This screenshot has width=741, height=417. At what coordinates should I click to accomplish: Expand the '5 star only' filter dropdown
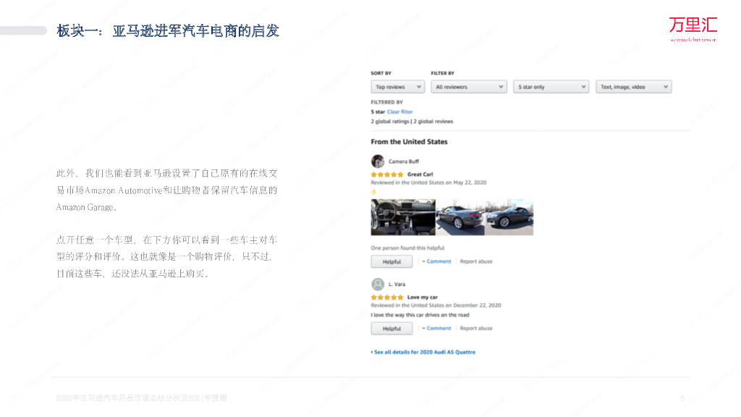(551, 87)
